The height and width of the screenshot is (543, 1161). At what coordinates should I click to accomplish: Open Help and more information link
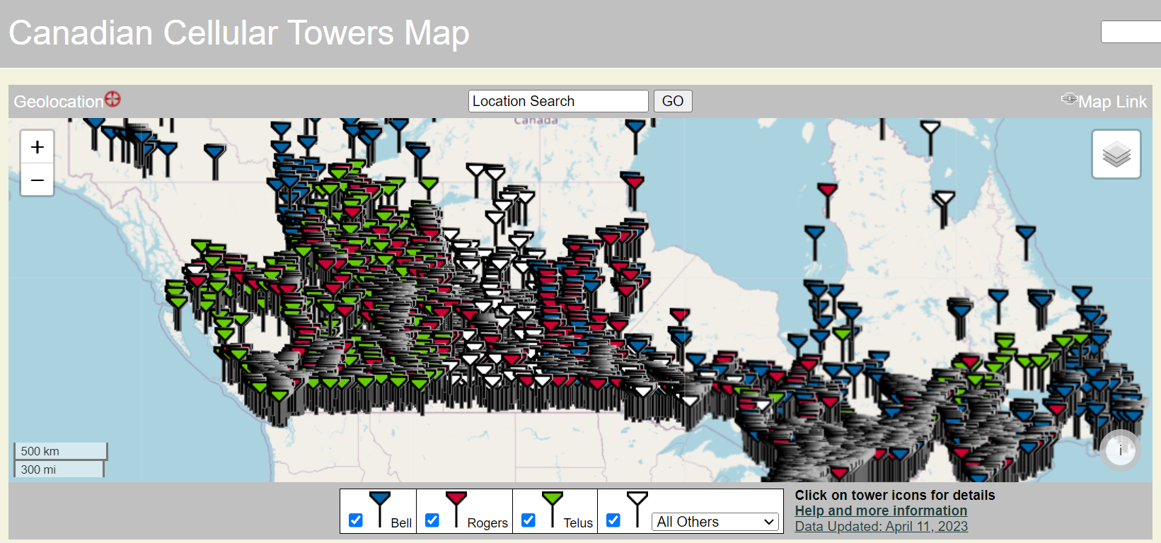point(880,510)
